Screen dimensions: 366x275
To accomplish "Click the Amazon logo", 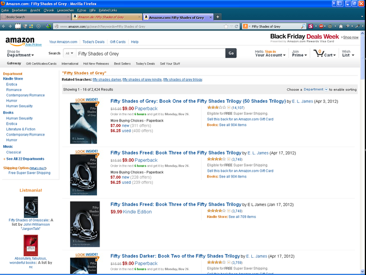I will 20,41.
